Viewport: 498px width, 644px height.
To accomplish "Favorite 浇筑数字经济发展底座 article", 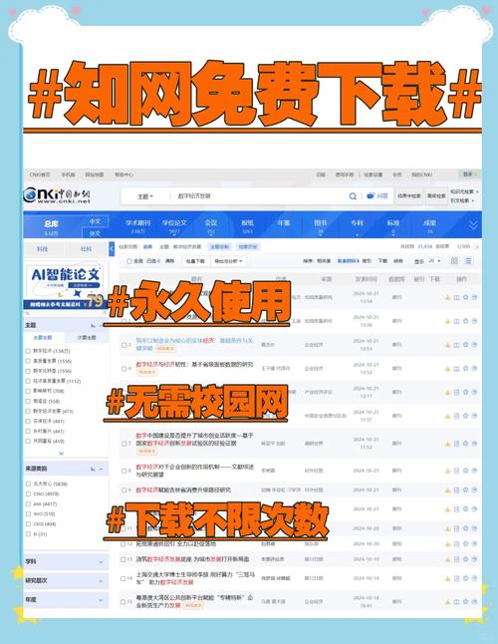I will [465, 559].
